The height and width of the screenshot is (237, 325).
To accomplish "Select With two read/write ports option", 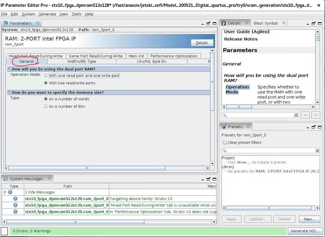I will pyautogui.click(x=46, y=83).
